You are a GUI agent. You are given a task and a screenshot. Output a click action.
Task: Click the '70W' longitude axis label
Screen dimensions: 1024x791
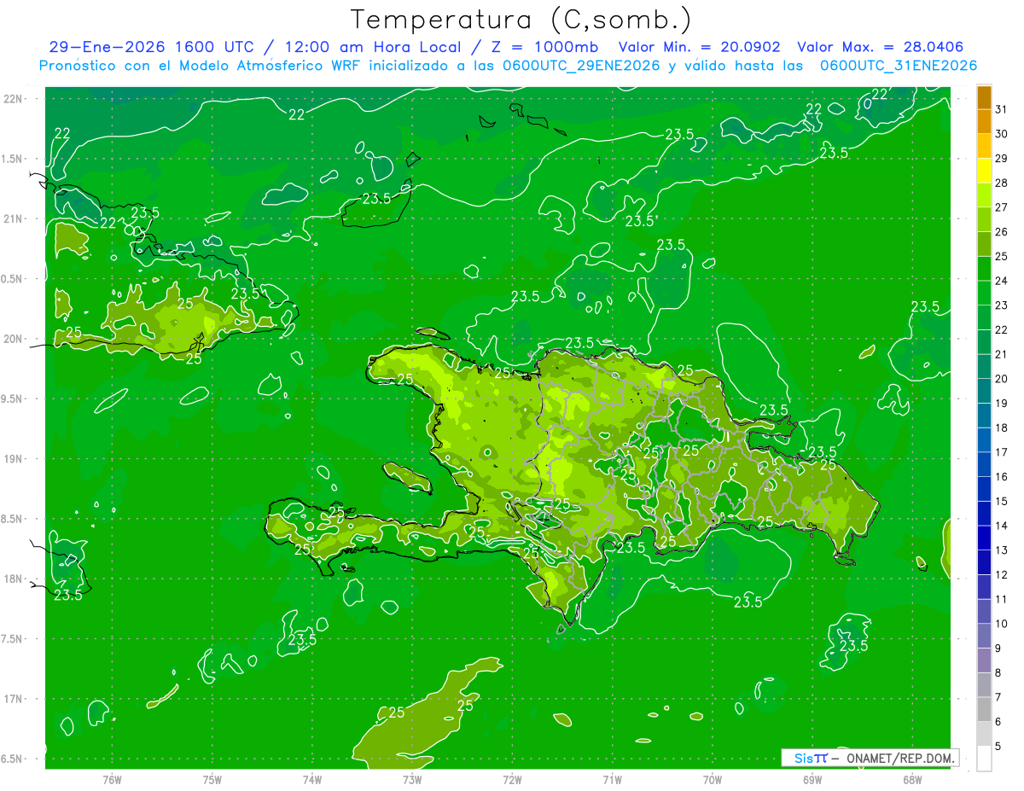(713, 779)
